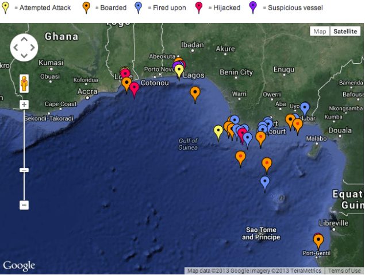Click the pink Hijacked legend pin icon
This screenshot has height=275, width=365.
click(200, 7)
